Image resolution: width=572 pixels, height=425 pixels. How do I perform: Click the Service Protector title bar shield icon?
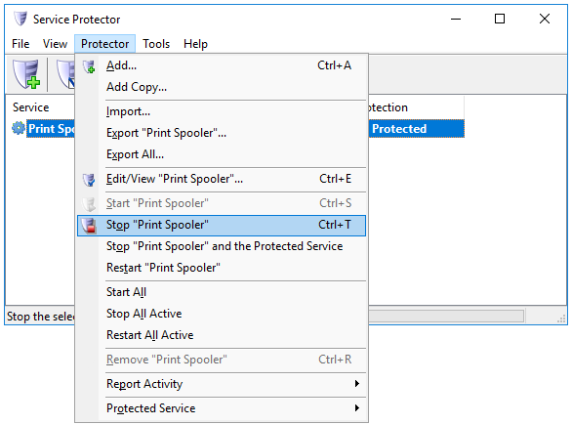[x=20, y=19]
